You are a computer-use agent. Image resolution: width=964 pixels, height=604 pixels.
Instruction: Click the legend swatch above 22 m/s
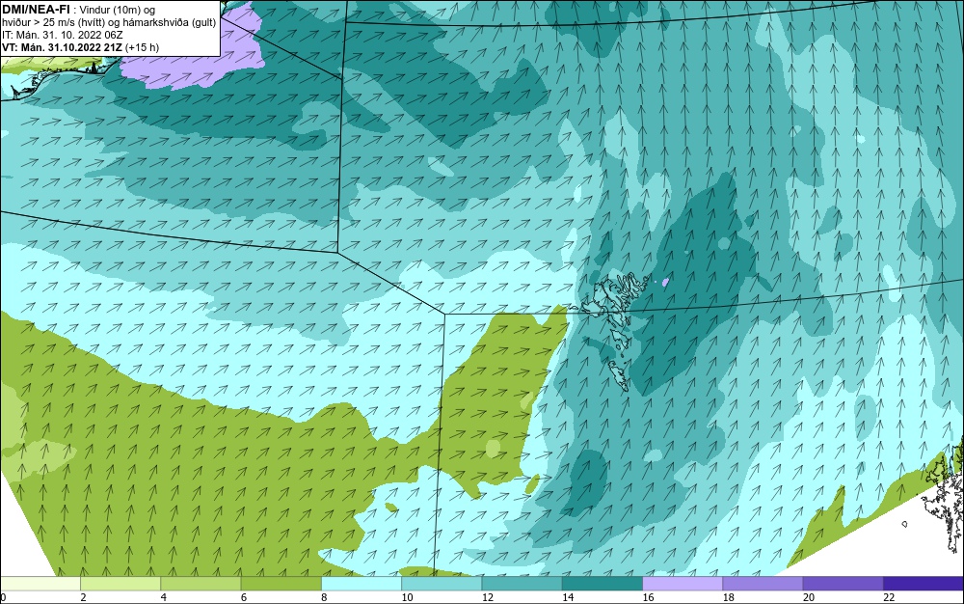coord(924,584)
